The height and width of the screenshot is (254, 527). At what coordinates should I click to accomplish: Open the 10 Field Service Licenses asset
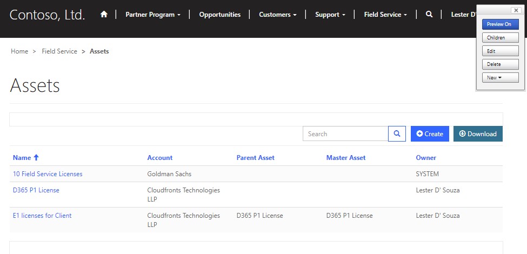(x=48, y=174)
